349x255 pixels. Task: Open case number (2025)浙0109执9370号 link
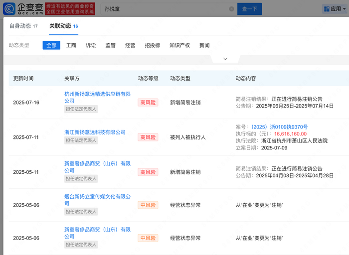coord(279,127)
